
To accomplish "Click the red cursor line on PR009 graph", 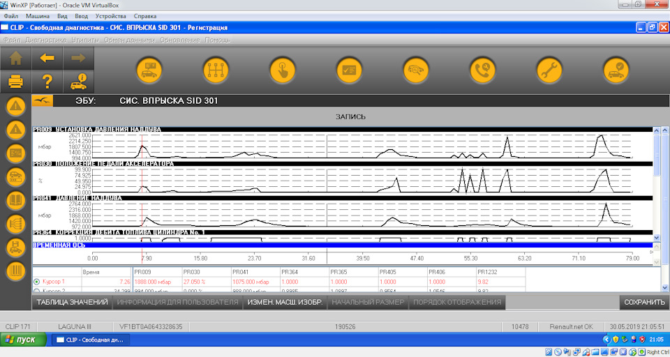I will pyautogui.click(x=142, y=146).
